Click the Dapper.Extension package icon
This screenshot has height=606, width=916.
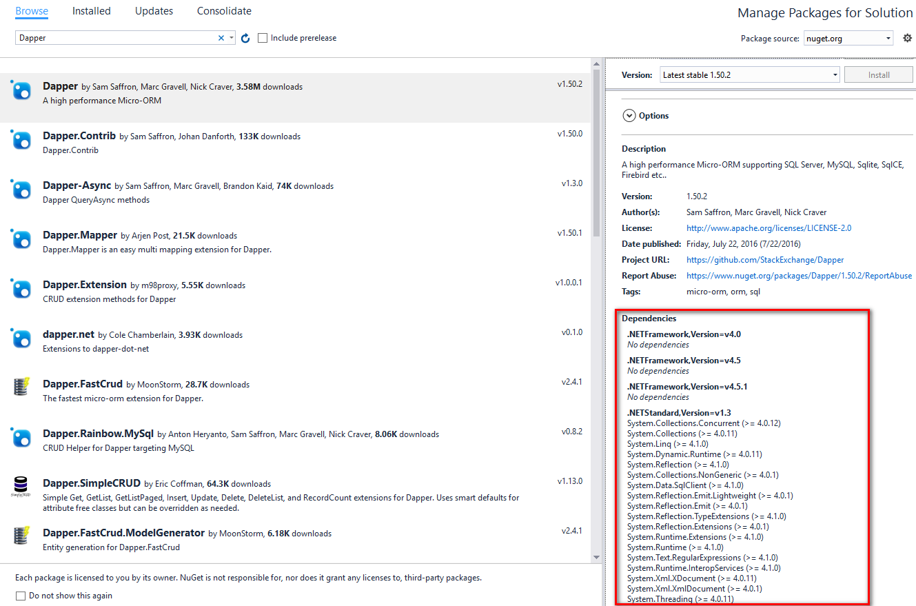22,289
